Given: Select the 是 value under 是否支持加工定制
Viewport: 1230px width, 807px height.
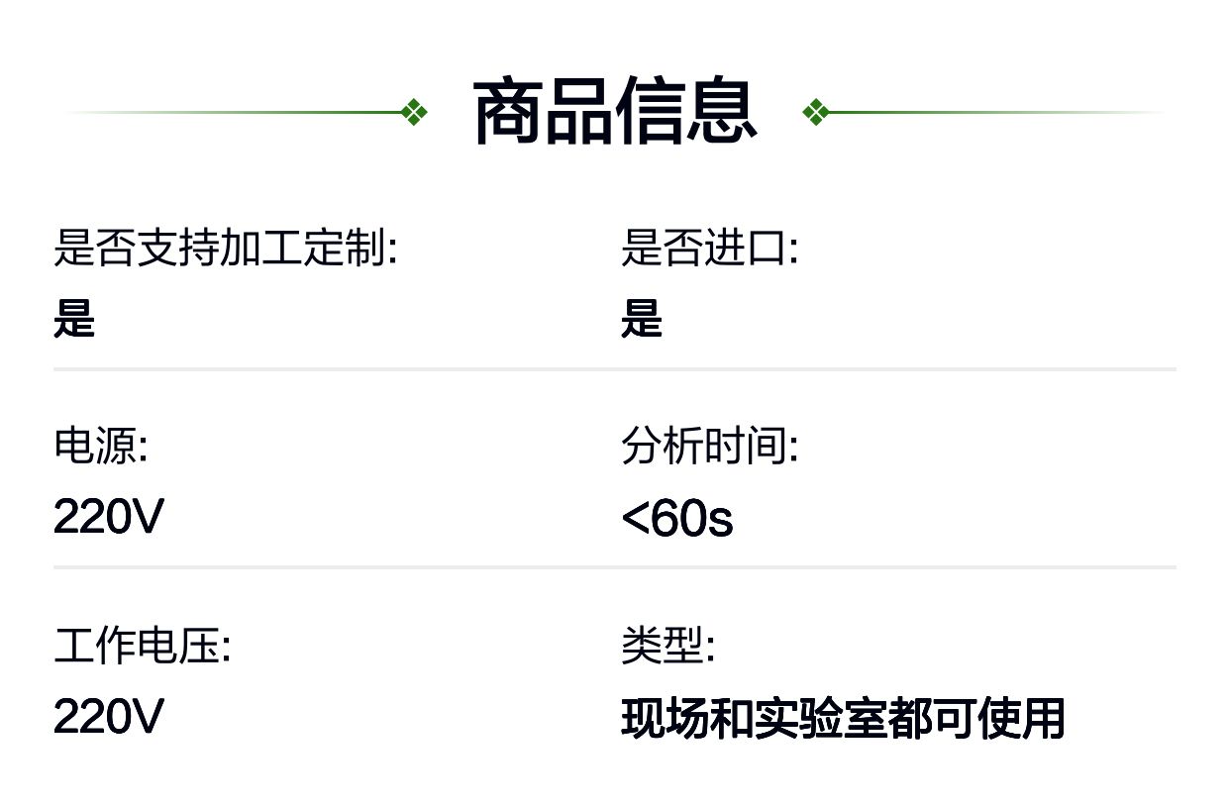Looking at the screenshot, I should coord(74,319).
